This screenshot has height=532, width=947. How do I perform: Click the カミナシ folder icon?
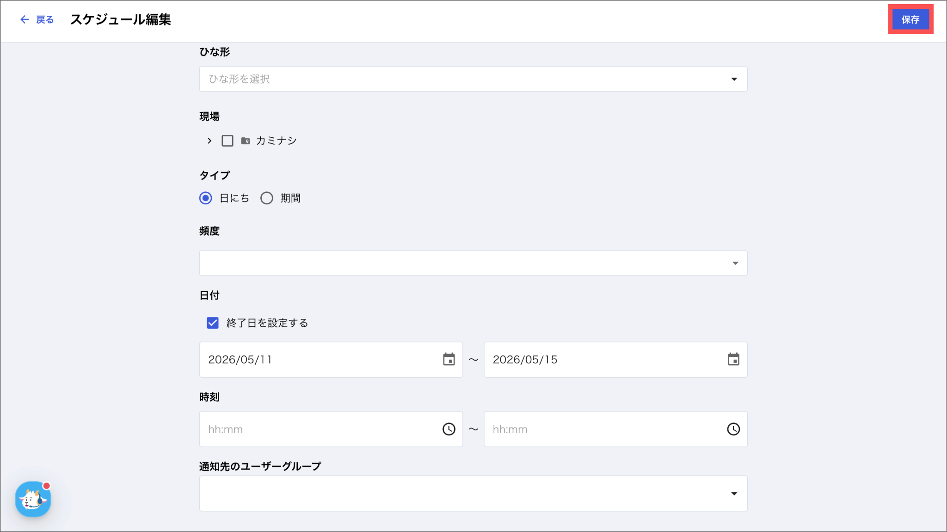246,141
